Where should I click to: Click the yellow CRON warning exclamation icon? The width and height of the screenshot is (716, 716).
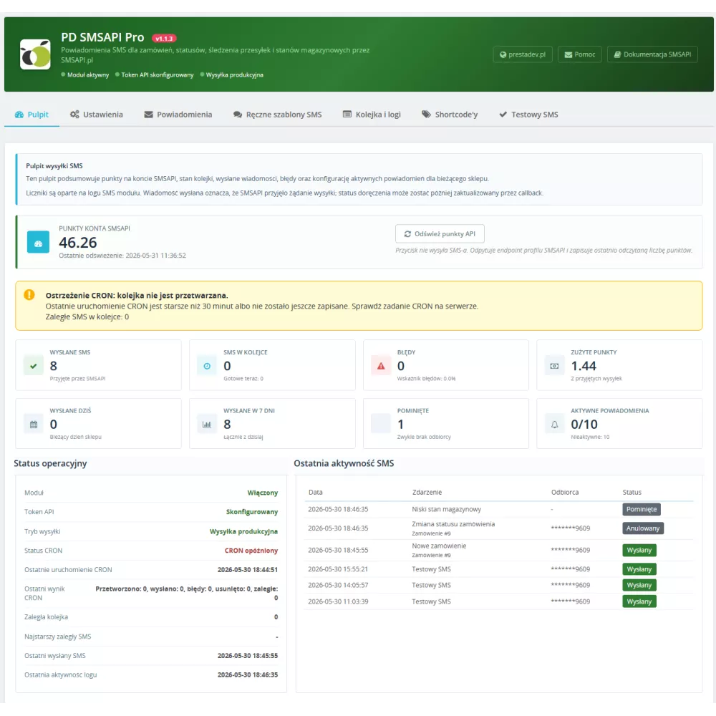pyautogui.click(x=29, y=294)
